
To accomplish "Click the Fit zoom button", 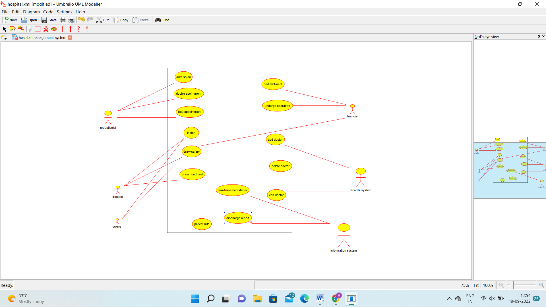I will (x=476, y=285).
